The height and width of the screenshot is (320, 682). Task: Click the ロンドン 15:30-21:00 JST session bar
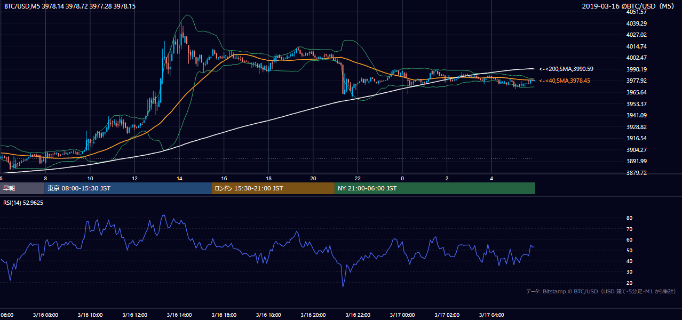click(x=273, y=188)
